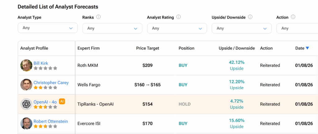Expand the Upside/Downside filter dropdown

[x=241, y=28]
